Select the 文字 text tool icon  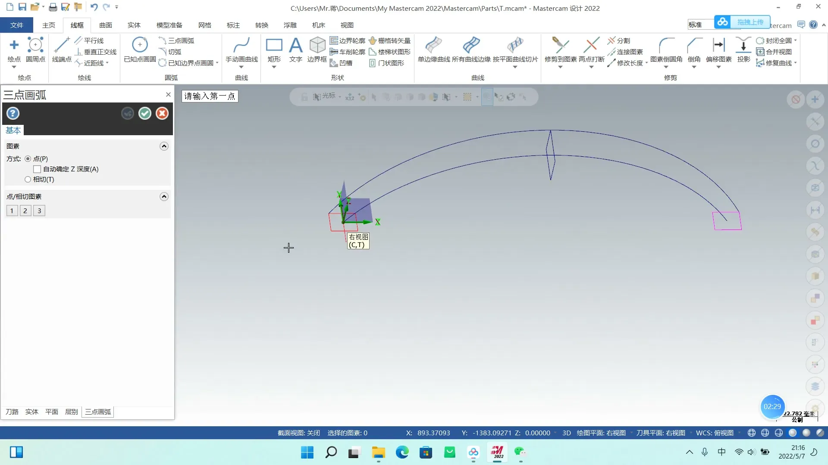coord(295,45)
